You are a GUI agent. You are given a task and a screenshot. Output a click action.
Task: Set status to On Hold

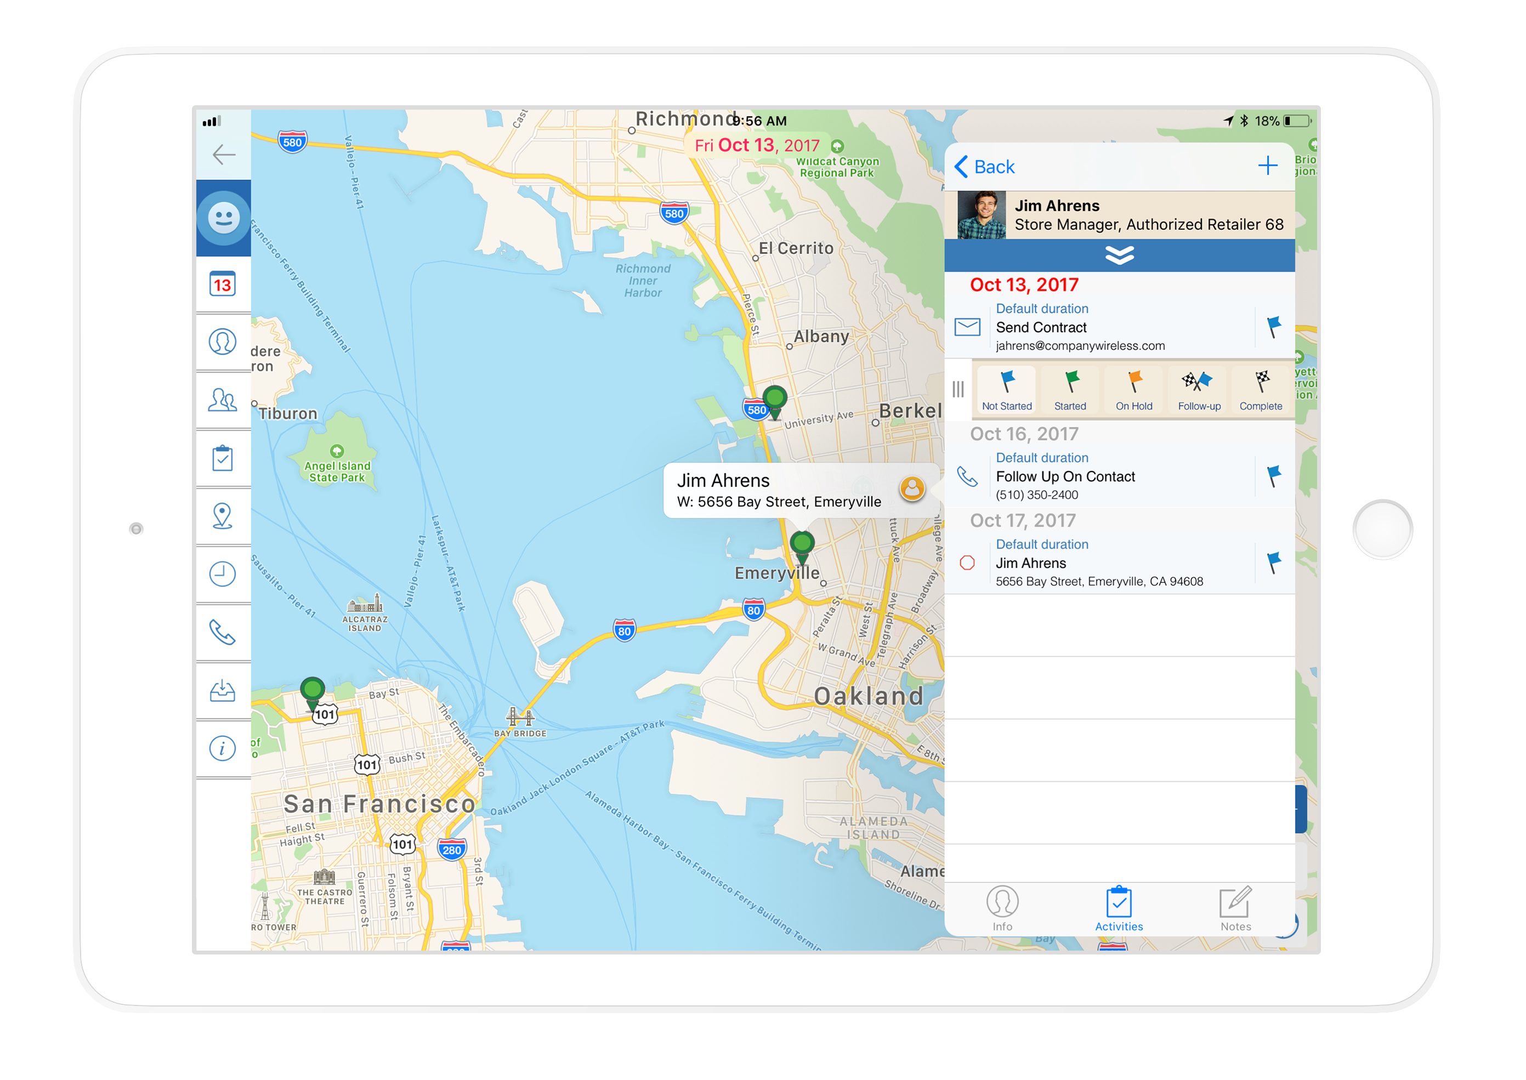click(x=1133, y=391)
